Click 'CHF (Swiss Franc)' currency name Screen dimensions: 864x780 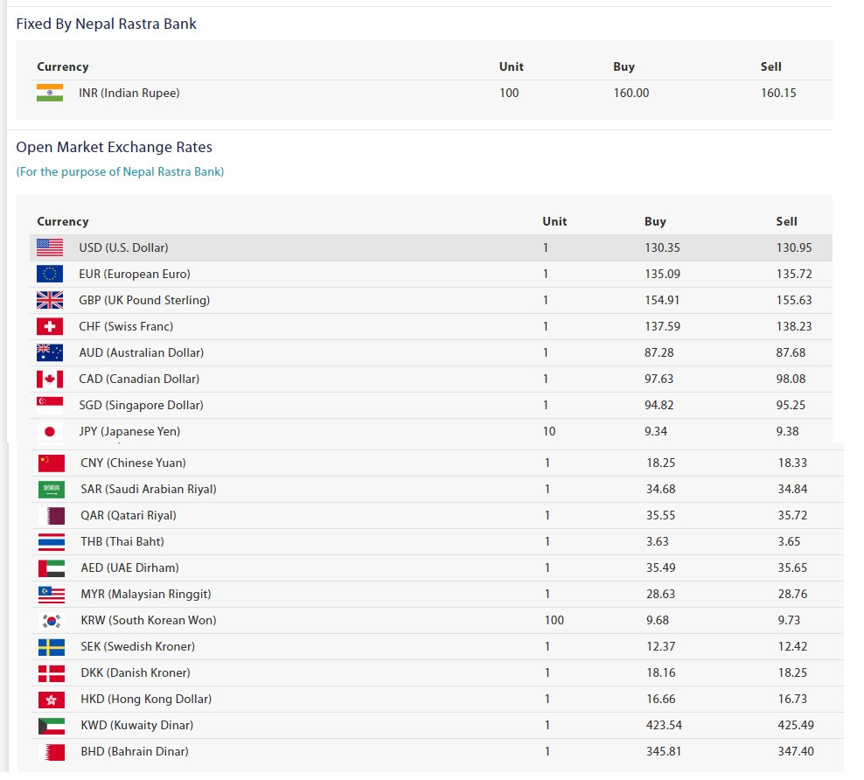point(126,327)
